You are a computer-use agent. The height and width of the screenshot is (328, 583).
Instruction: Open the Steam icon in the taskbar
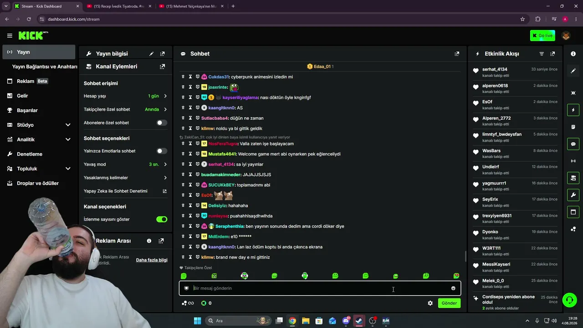tap(359, 321)
